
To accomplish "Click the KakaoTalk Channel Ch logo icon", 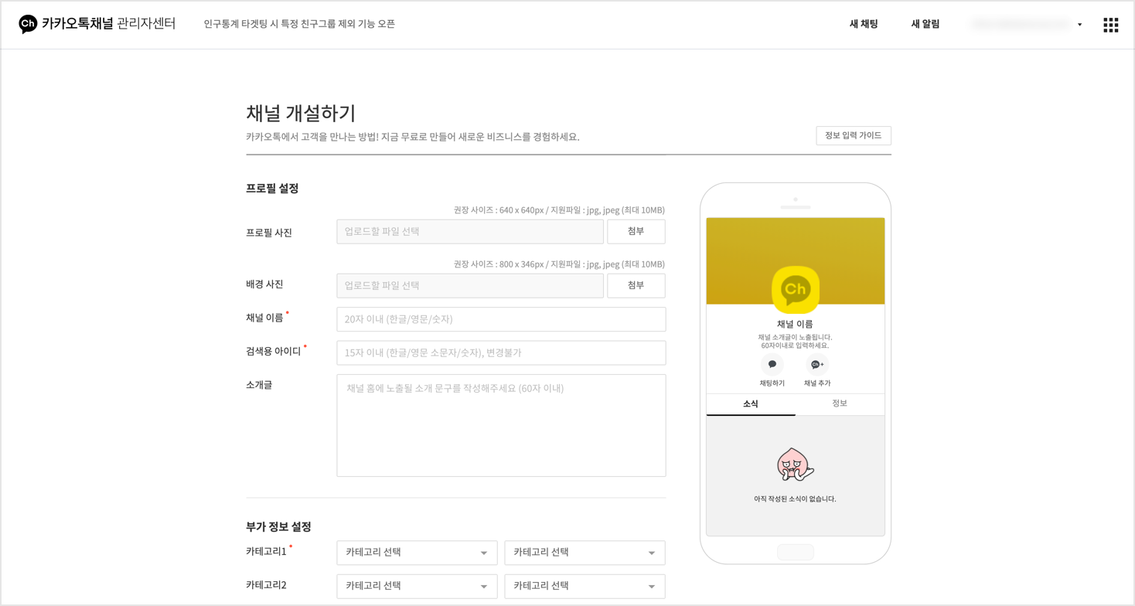I will click(x=28, y=24).
